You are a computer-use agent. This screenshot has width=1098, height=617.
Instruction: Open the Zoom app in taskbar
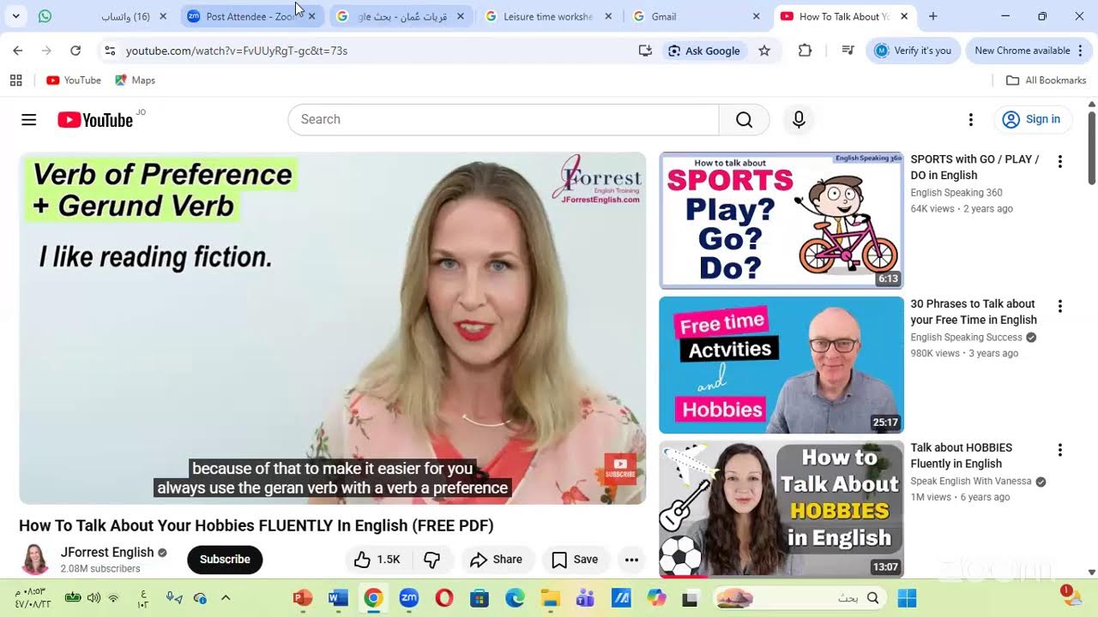coord(409,598)
